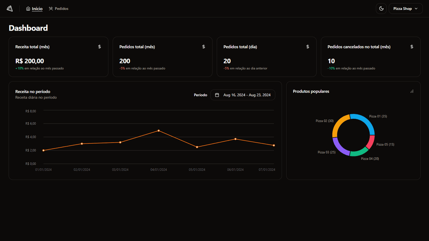Image resolution: width=429 pixels, height=241 pixels.
Task: Switch to the Pedidos page
Action: click(x=62, y=9)
